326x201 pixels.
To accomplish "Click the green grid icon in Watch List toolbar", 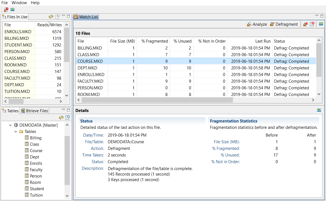I will click(321, 24).
